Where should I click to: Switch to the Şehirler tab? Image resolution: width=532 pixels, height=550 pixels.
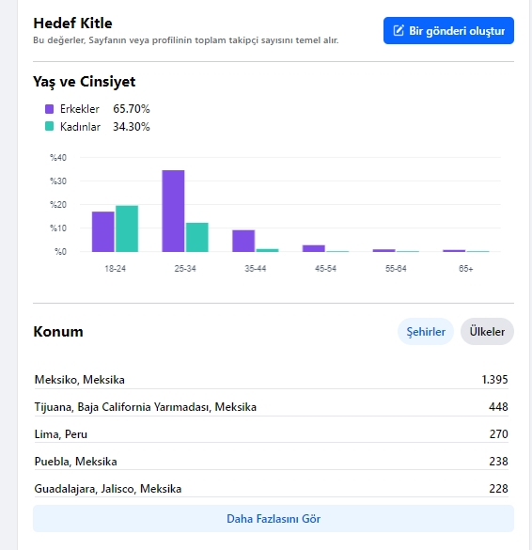(426, 332)
